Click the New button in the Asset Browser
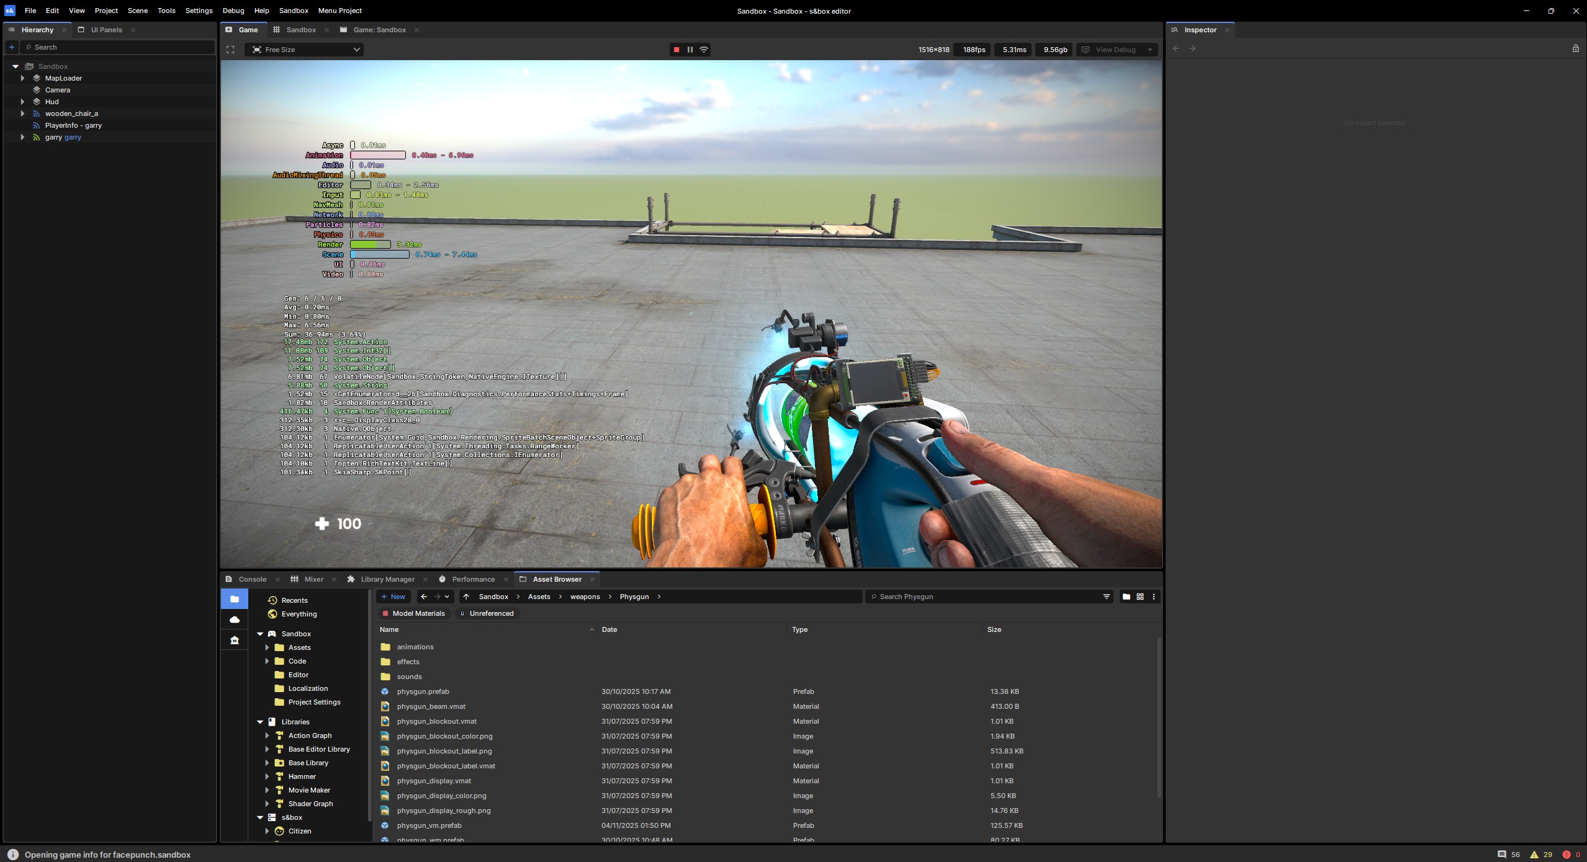This screenshot has width=1587, height=862. coord(393,597)
